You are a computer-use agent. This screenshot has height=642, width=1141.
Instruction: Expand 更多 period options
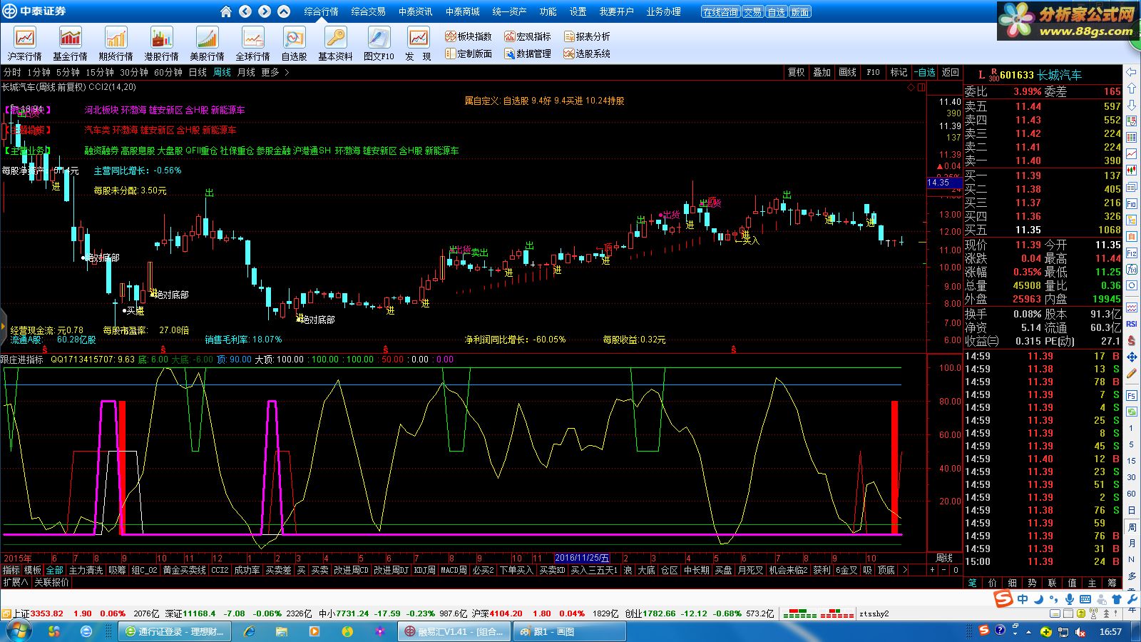coord(275,72)
